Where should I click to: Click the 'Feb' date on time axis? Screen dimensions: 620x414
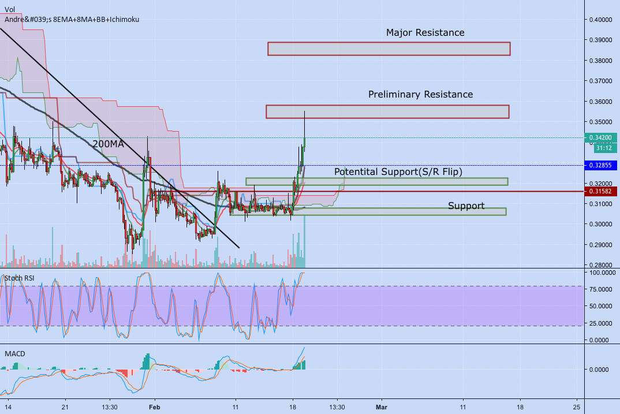155,407
